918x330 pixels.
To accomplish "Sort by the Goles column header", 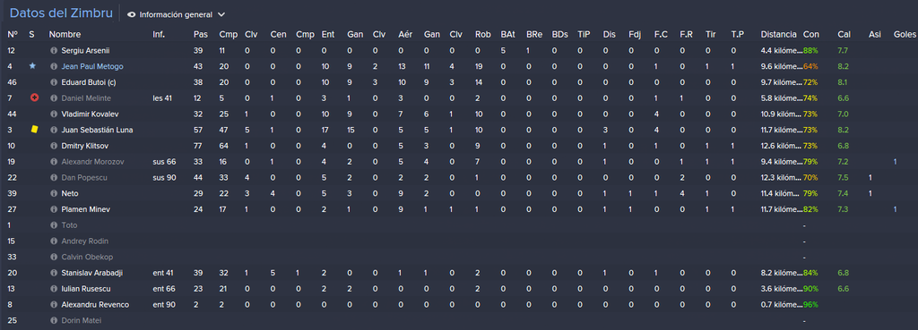I will tap(905, 35).
